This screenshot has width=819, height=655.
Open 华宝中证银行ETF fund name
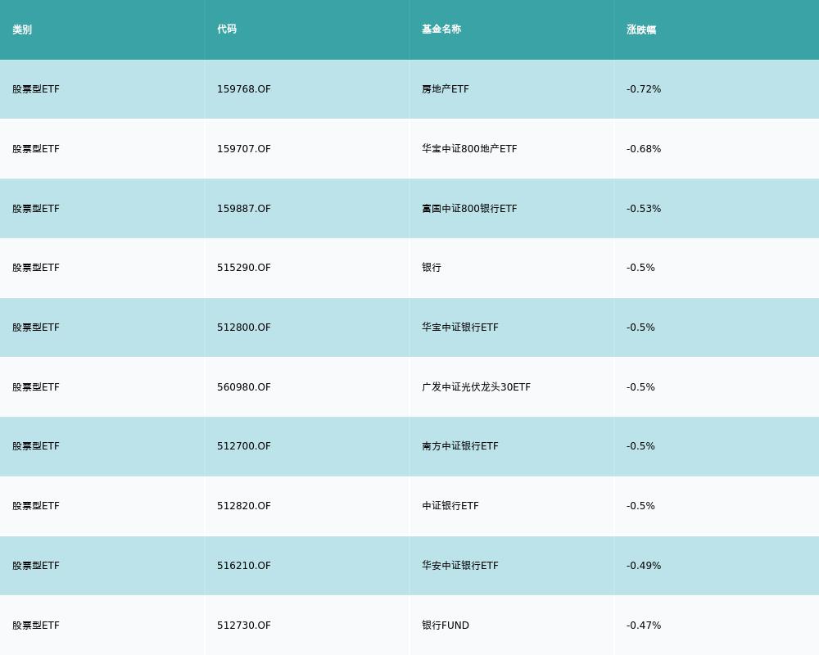point(459,327)
